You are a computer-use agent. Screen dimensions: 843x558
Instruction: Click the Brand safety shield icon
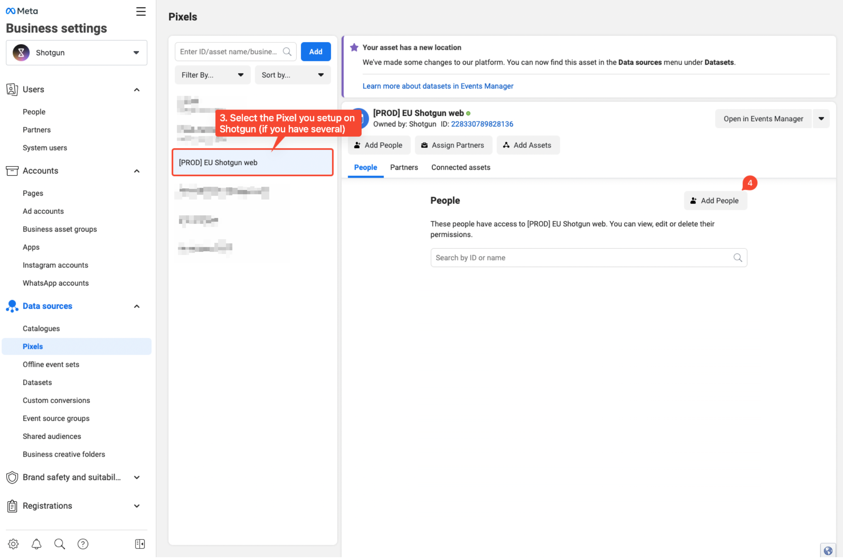tap(12, 477)
